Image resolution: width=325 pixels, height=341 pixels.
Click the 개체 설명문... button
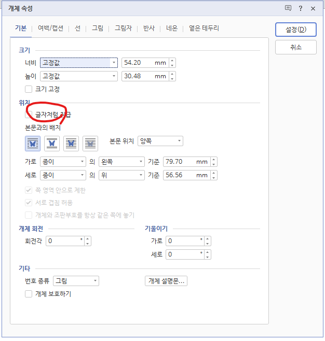click(166, 281)
